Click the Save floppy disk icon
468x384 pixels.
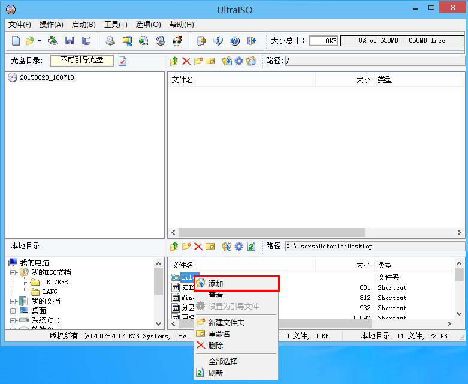70,41
